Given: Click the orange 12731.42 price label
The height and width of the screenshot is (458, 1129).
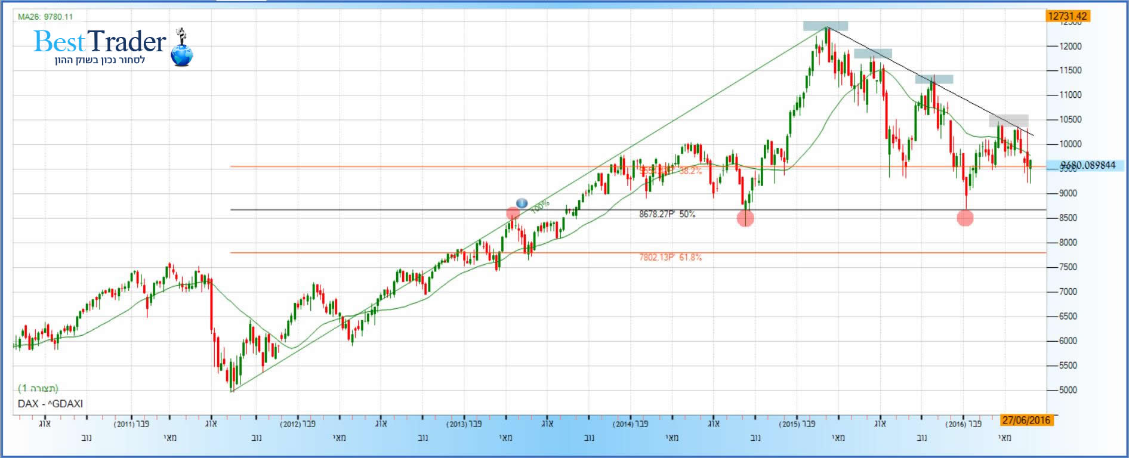Looking at the screenshot, I should [x=1068, y=16].
